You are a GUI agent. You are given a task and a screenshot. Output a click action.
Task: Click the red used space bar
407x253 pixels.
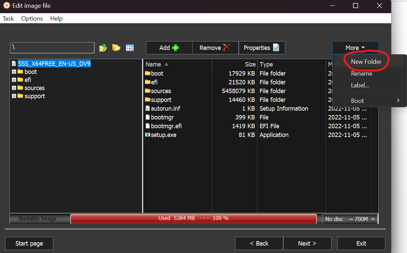point(193,219)
